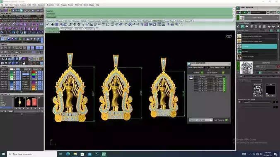
Task: Click the red icon in Diamond properties header
Action: 278,66
